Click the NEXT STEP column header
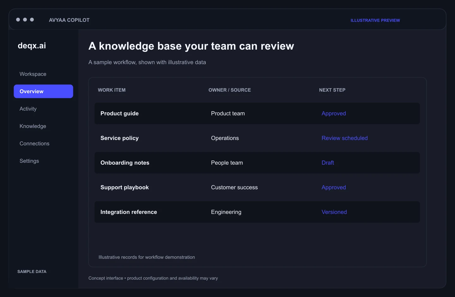The height and width of the screenshot is (297, 455). click(x=332, y=90)
